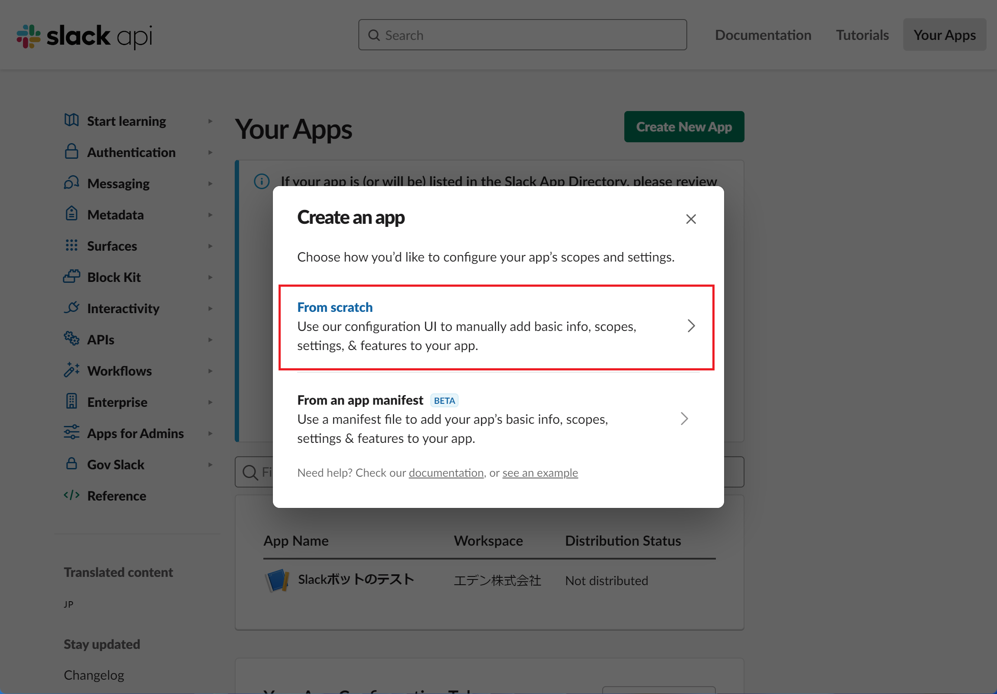Viewport: 997px width, 694px height.
Task: Click the Create New App button
Action: (x=684, y=127)
